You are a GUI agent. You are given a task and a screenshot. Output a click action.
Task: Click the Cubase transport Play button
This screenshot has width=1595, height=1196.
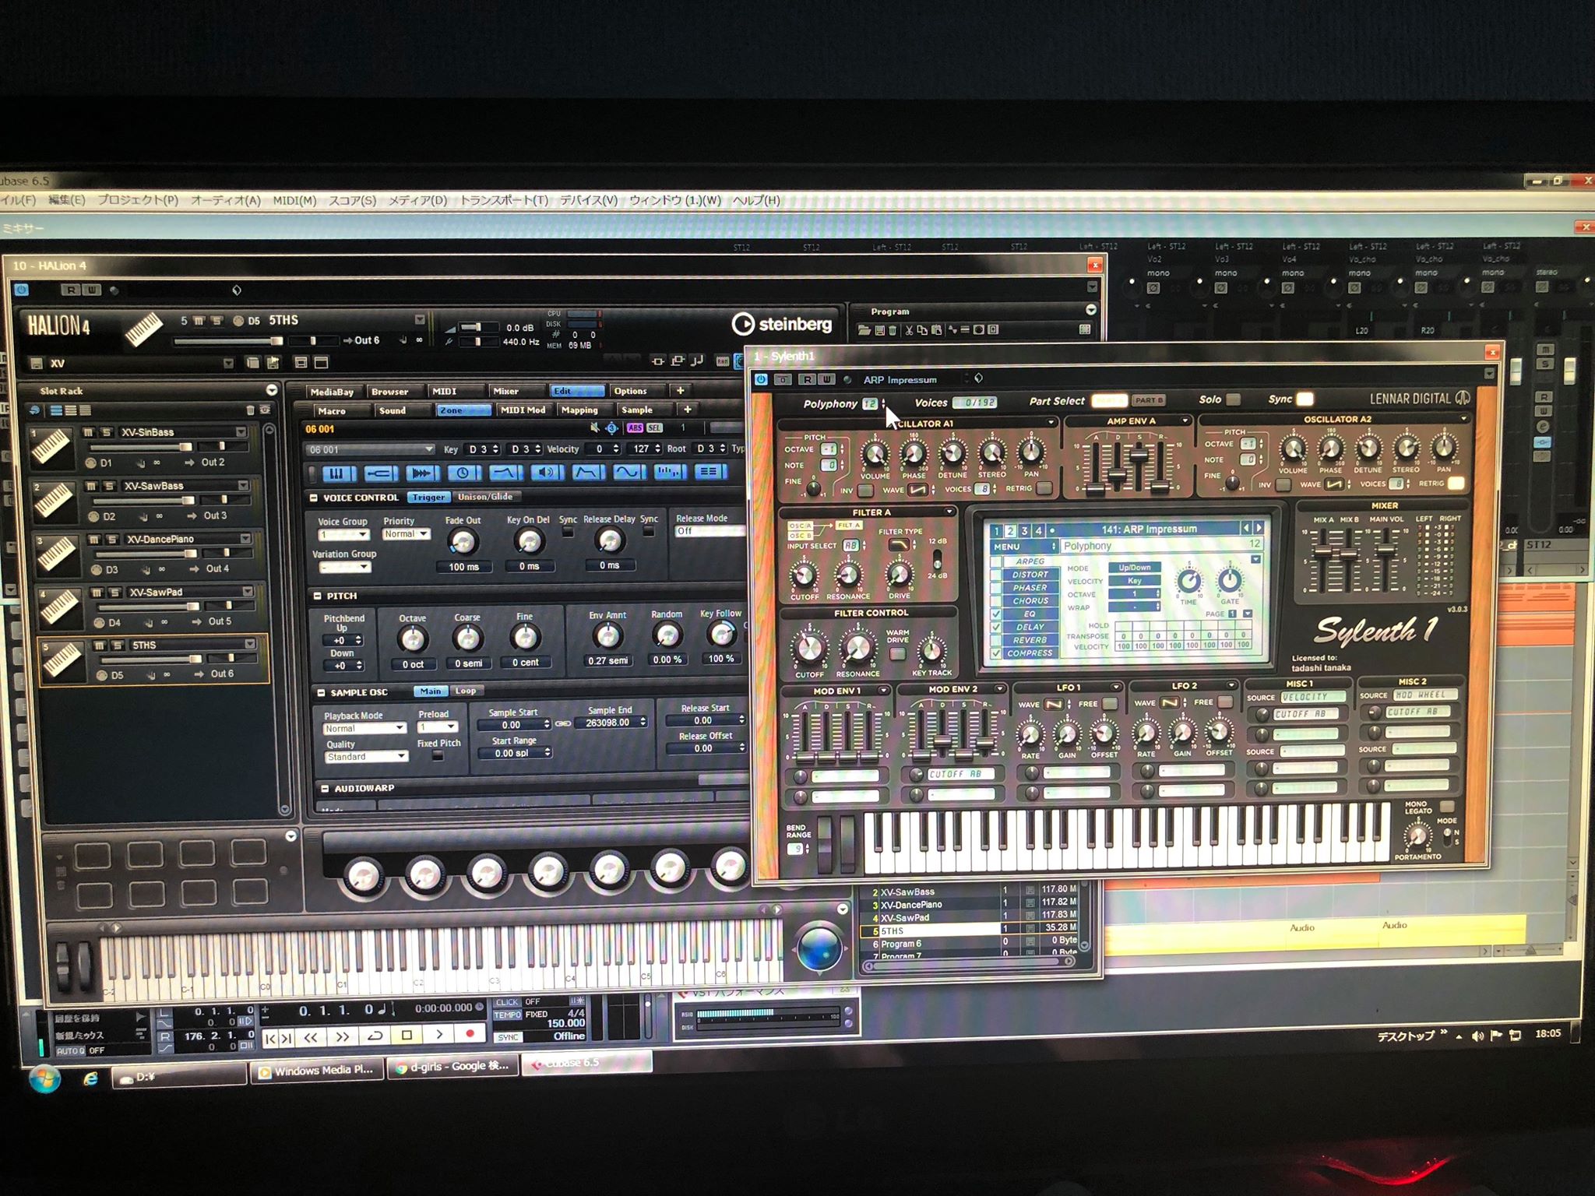(439, 1035)
